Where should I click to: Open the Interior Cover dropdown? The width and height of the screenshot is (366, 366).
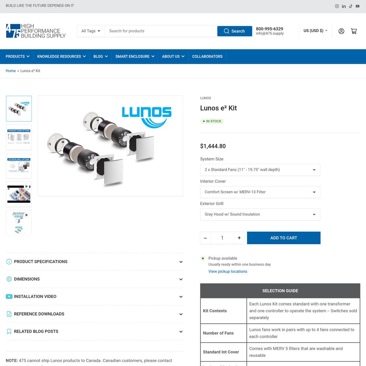pyautogui.click(x=260, y=192)
